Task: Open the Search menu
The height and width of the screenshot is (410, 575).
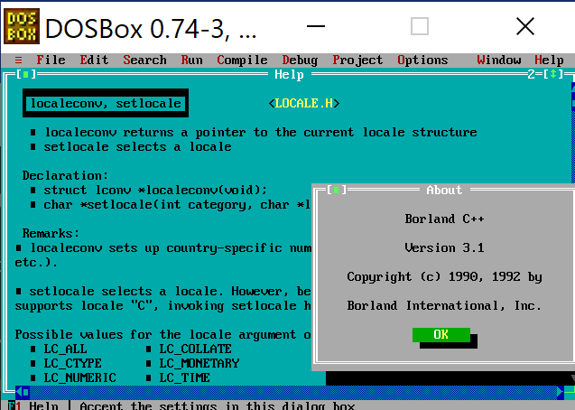Action: (144, 60)
